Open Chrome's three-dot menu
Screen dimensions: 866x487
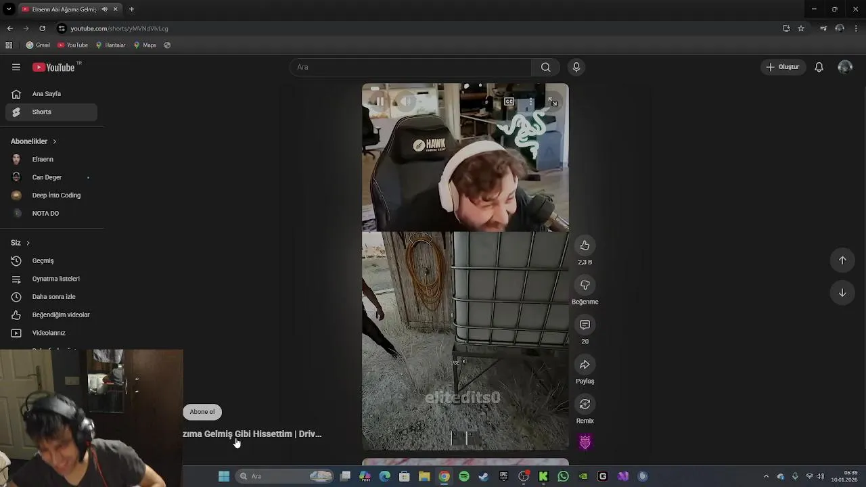(856, 28)
